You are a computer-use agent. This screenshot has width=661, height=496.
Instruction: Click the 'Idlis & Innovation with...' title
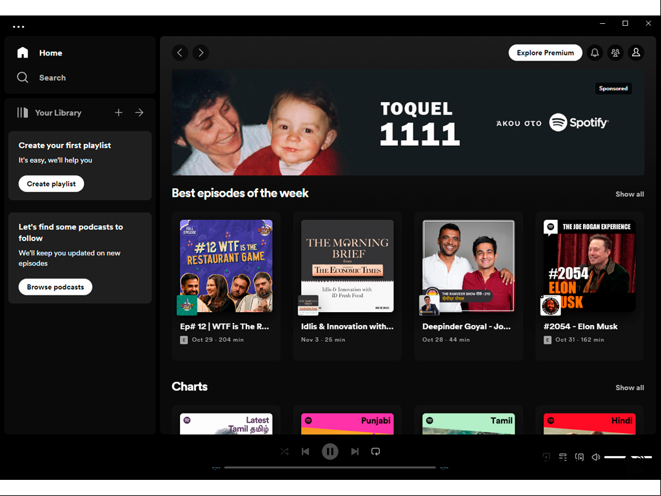(x=347, y=326)
